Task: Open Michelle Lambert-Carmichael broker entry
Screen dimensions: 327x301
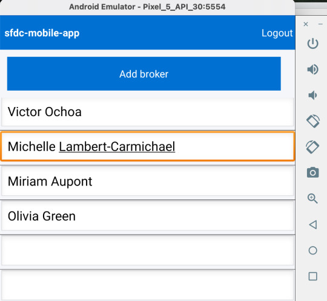Action: [147, 146]
